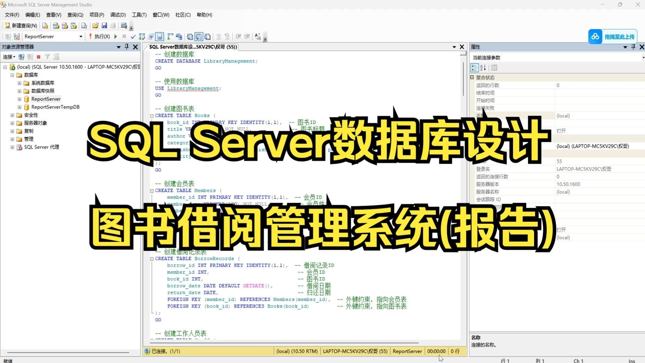Close the query document with X button

pos(462,47)
